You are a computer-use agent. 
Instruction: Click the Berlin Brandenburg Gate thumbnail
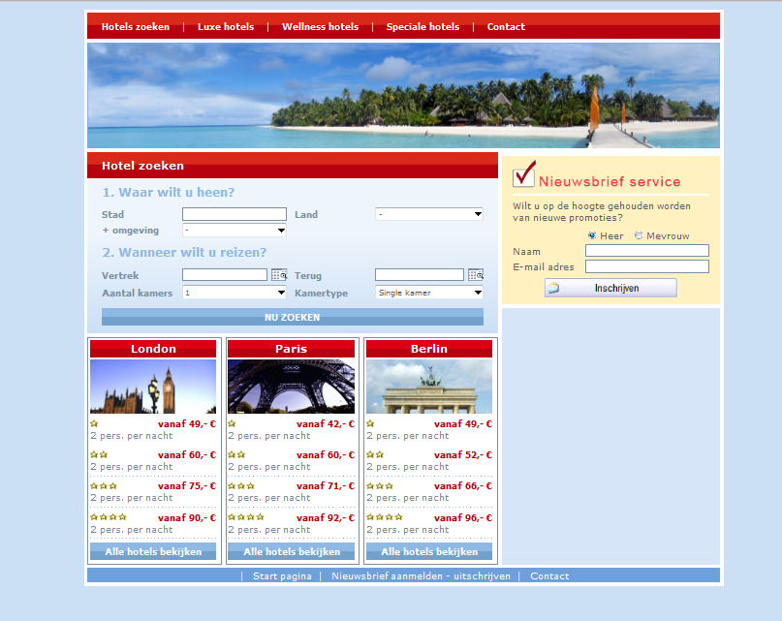429,387
